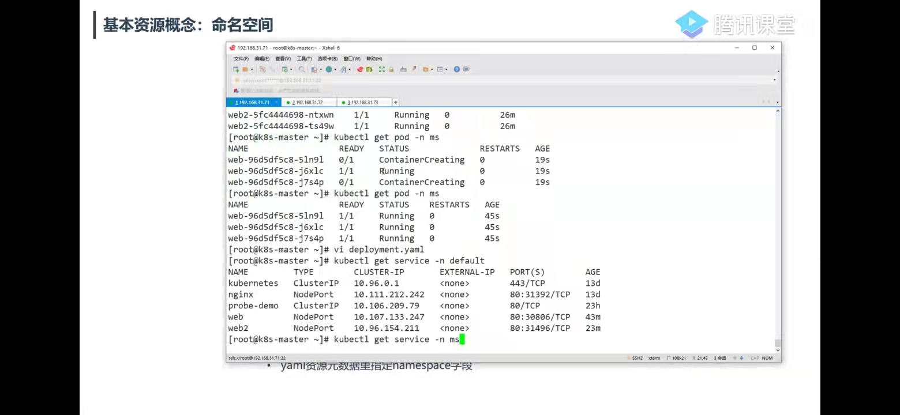Click the probe-demo service name
The image size is (900, 415).
coord(253,305)
